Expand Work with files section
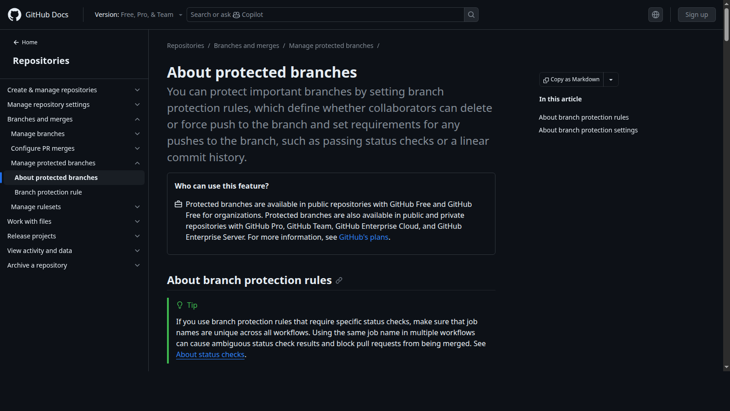Screen dimensions: 730x411 click(137, 221)
